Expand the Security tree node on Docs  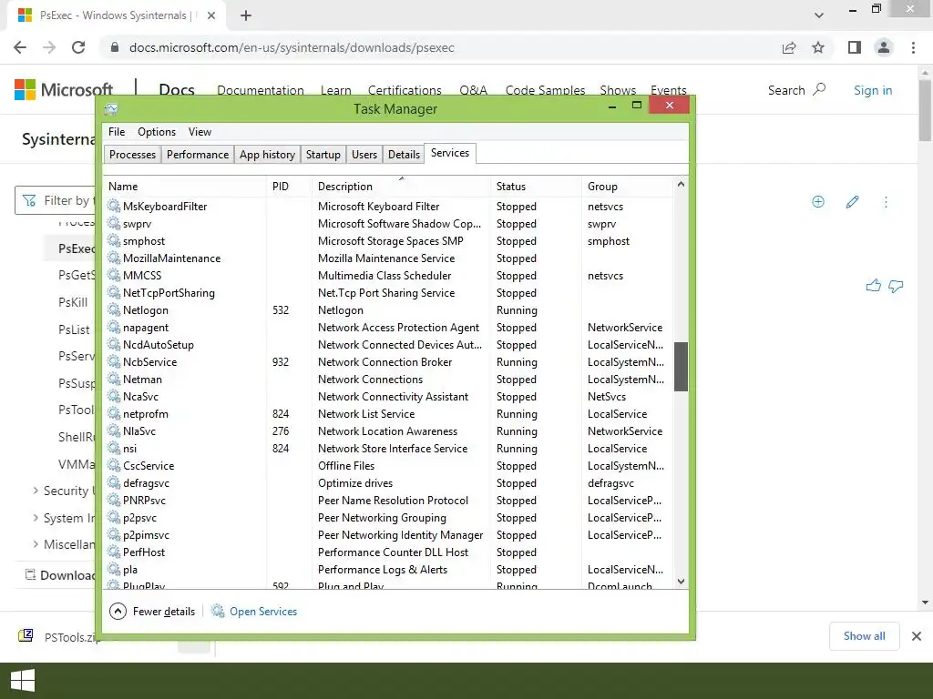36,491
